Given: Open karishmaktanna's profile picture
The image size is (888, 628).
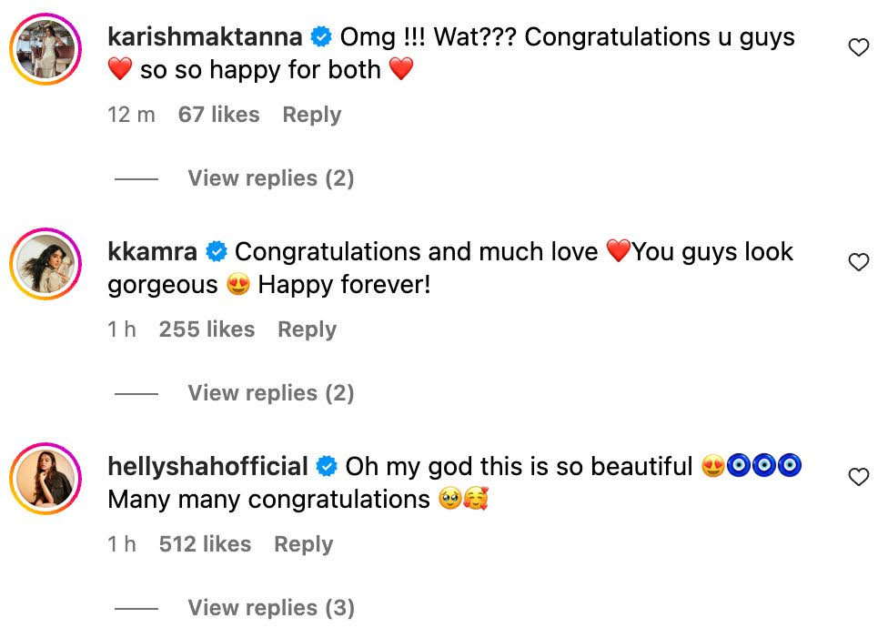Looking at the screenshot, I should coord(46,50).
